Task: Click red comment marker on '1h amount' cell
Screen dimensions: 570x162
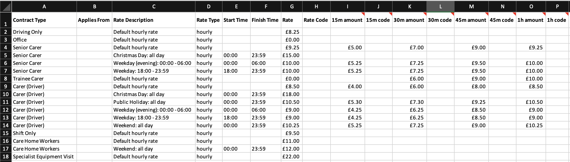Action: point(544,14)
